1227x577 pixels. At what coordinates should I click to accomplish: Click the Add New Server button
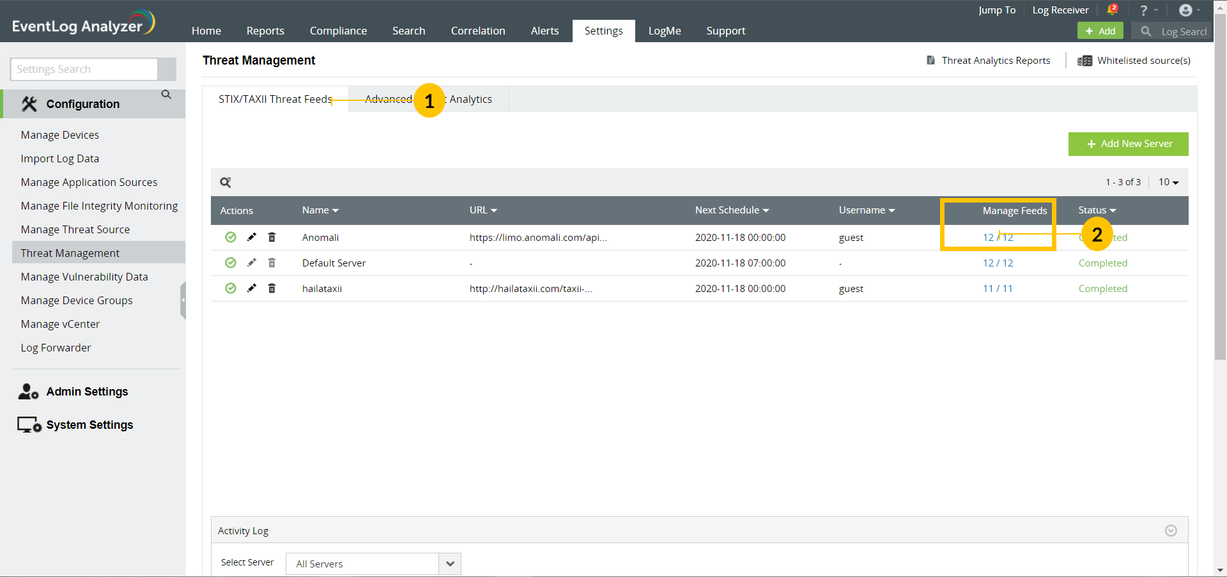click(x=1128, y=144)
